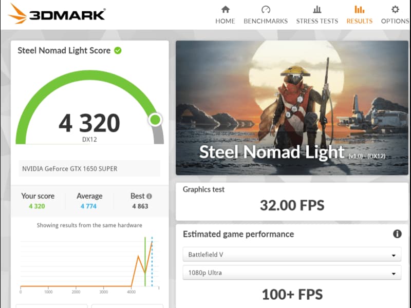Click the Steel Nomad Light Score heading

pyautogui.click(x=64, y=50)
